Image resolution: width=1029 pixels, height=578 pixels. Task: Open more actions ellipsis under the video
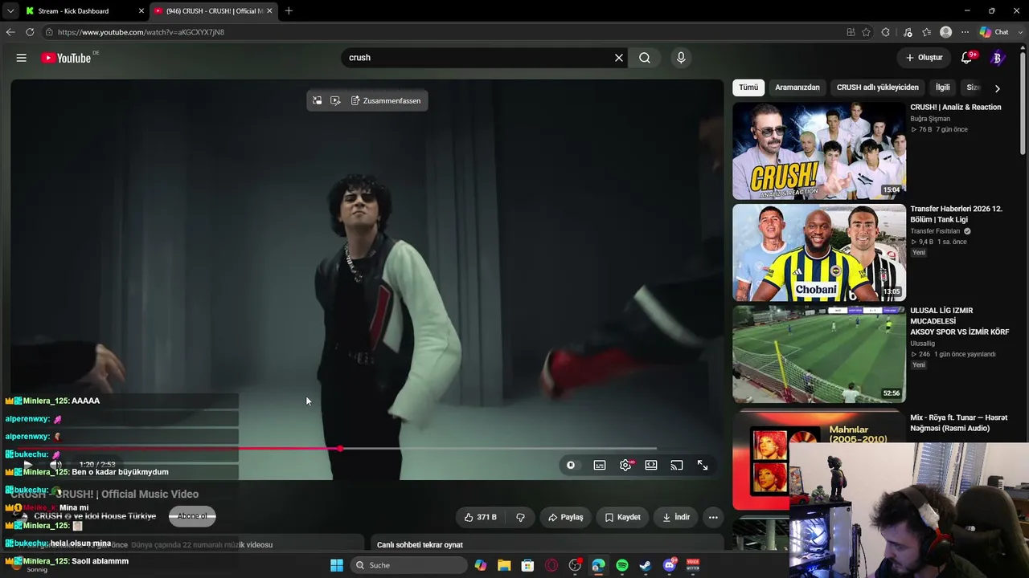pyautogui.click(x=713, y=518)
